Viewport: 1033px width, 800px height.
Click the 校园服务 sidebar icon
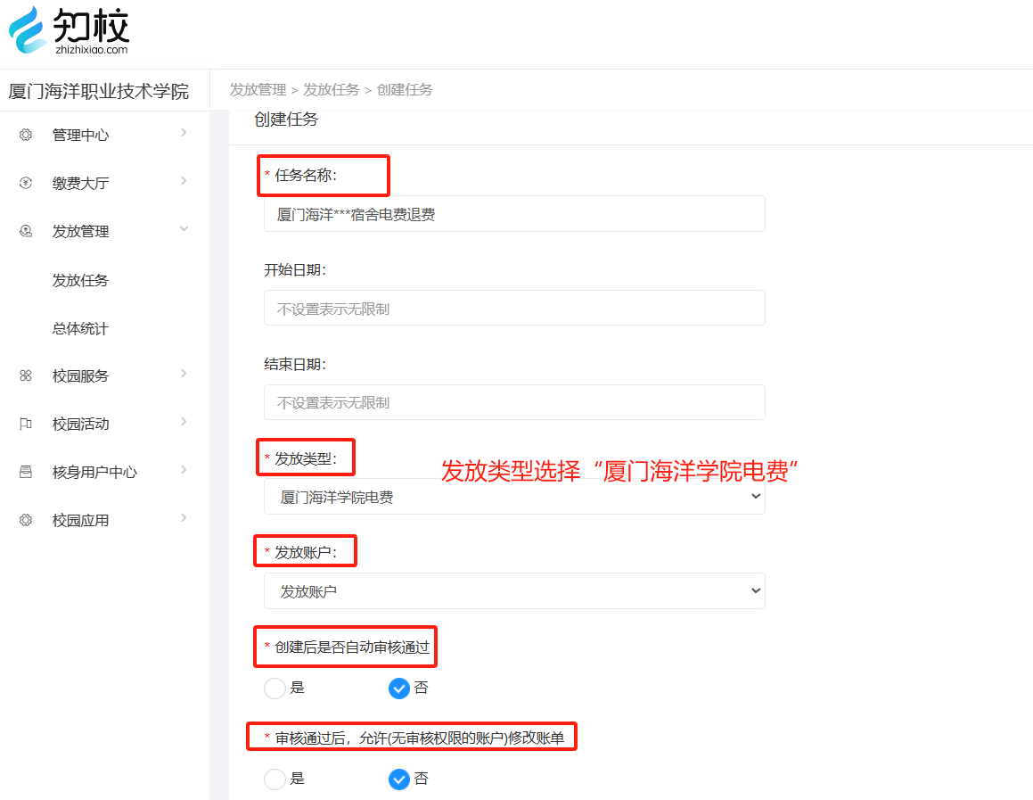click(x=26, y=376)
